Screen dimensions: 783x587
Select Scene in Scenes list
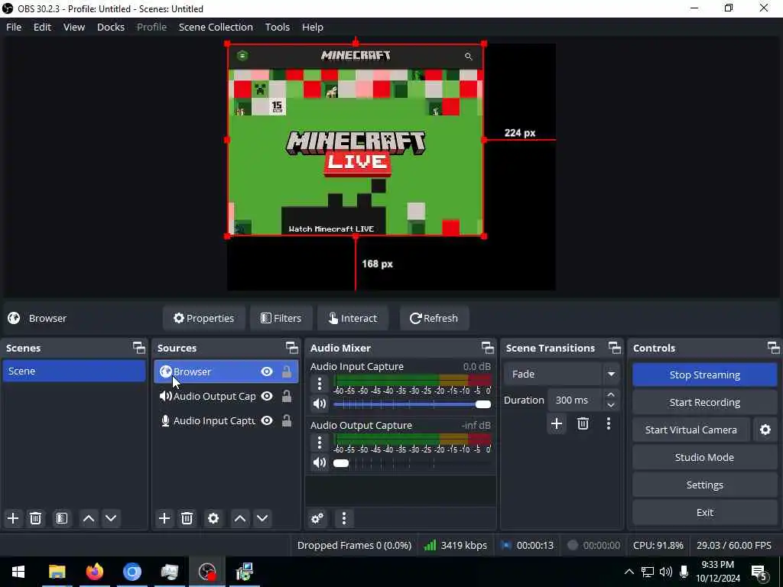74,371
